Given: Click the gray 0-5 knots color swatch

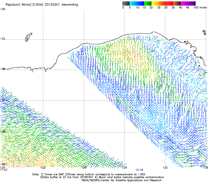Looking at the screenshot, I should tap(126, 3).
